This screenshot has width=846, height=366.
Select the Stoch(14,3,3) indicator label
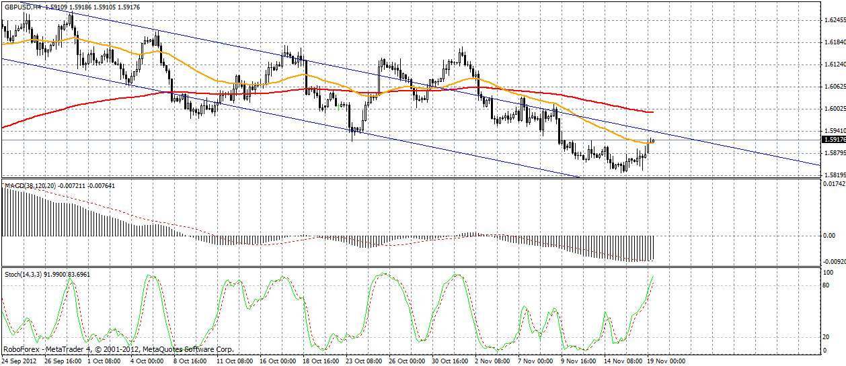click(23, 274)
